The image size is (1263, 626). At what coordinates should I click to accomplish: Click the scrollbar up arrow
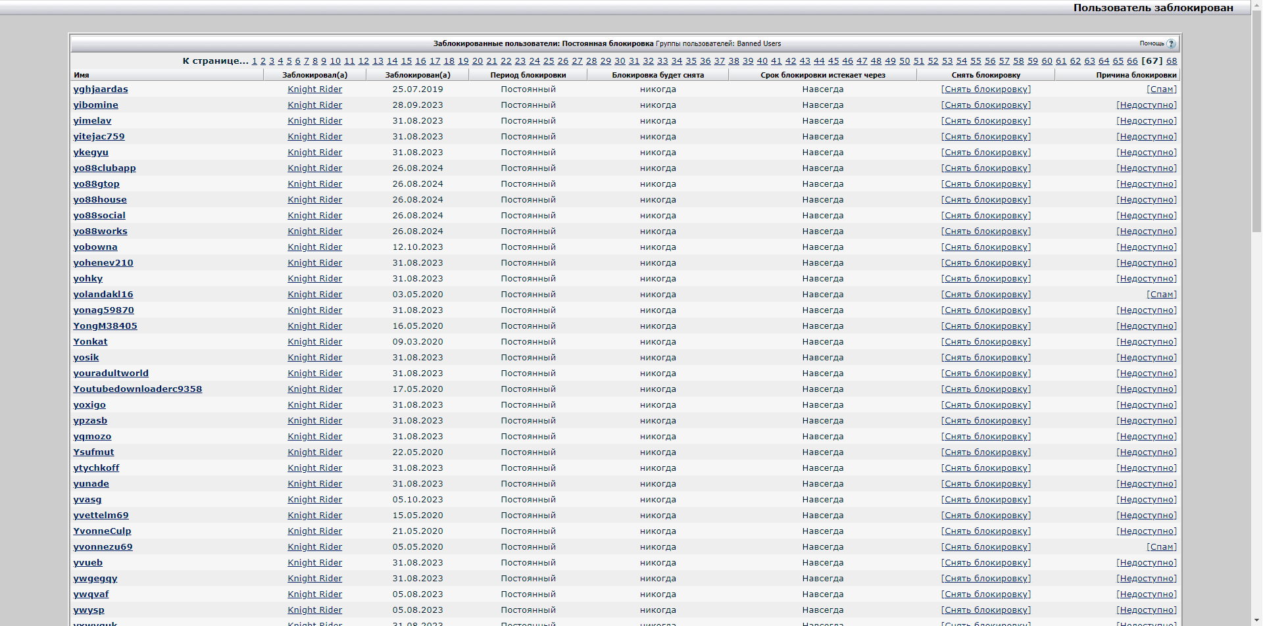1256,5
